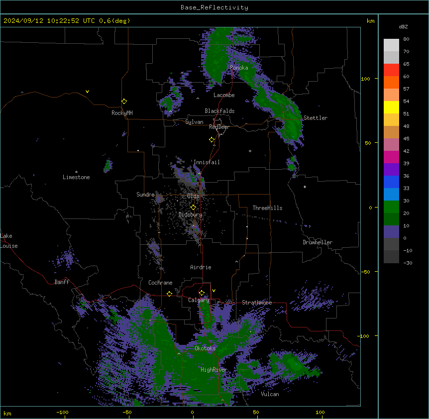
Task: Click the Vulcan city label
Action: click(270, 394)
